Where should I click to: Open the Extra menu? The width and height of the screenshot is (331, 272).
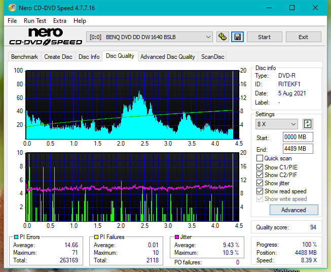tap(60, 21)
